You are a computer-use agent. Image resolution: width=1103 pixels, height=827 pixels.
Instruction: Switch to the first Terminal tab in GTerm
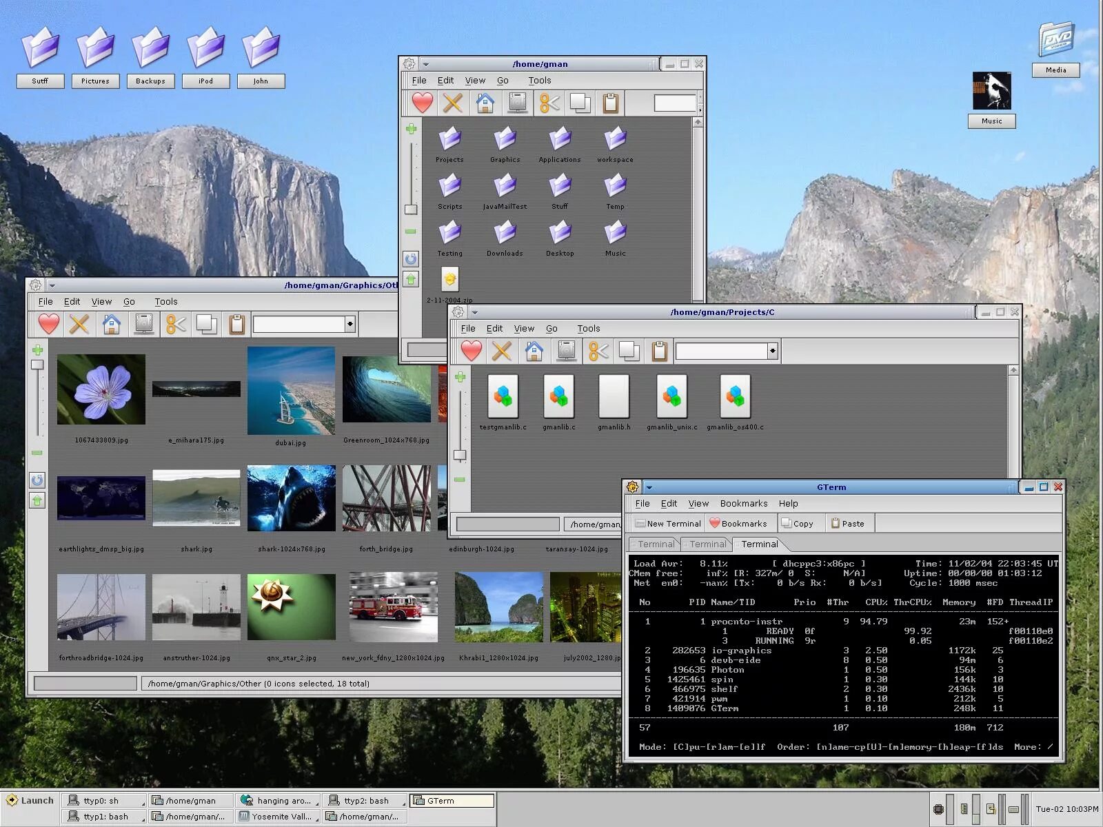pyautogui.click(x=654, y=544)
